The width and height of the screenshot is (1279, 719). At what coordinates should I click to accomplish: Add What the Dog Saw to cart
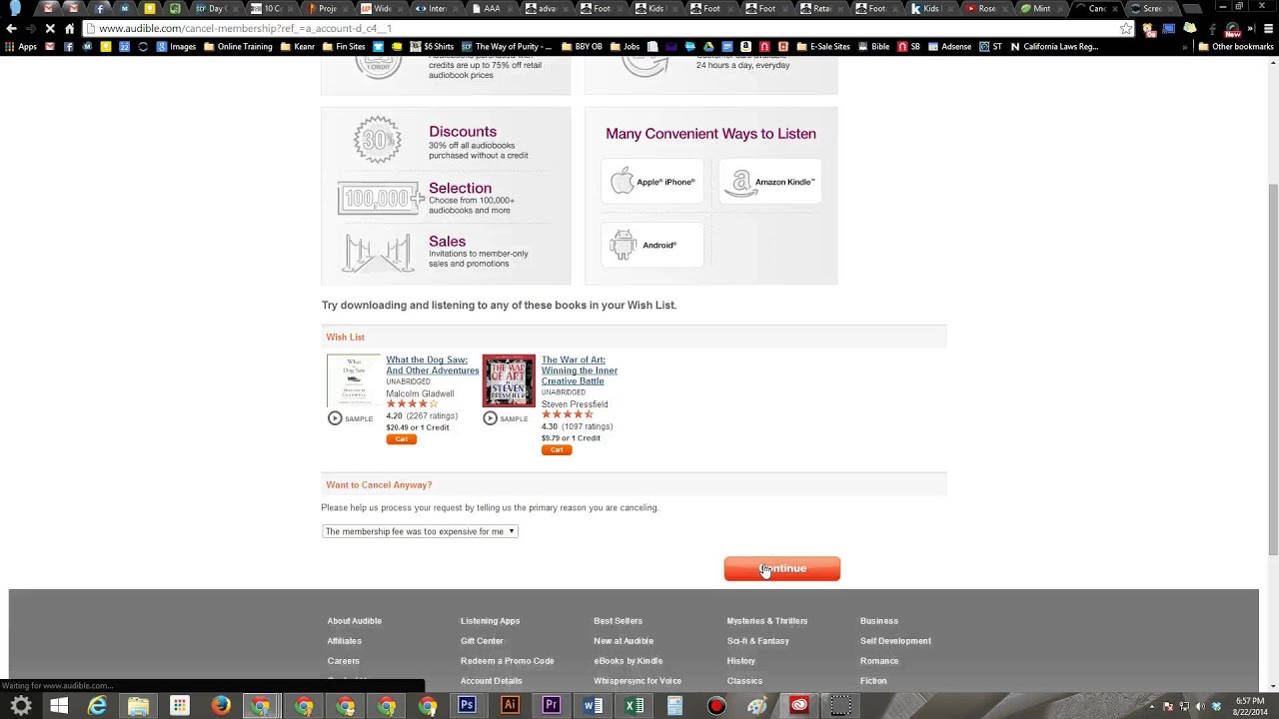(x=402, y=439)
